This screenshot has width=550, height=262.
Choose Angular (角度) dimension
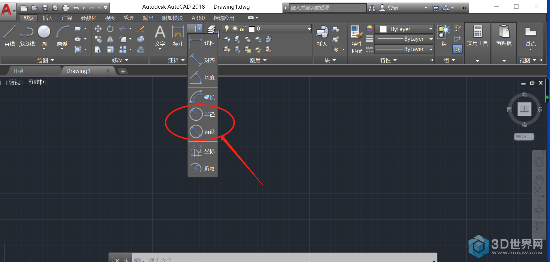coord(203,78)
